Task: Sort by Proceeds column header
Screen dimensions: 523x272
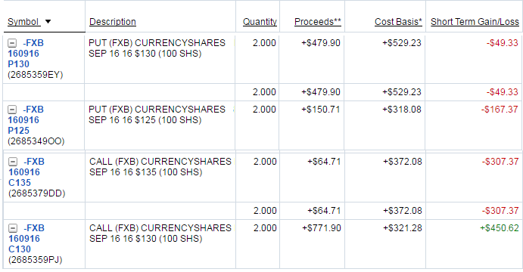Action: tap(318, 22)
